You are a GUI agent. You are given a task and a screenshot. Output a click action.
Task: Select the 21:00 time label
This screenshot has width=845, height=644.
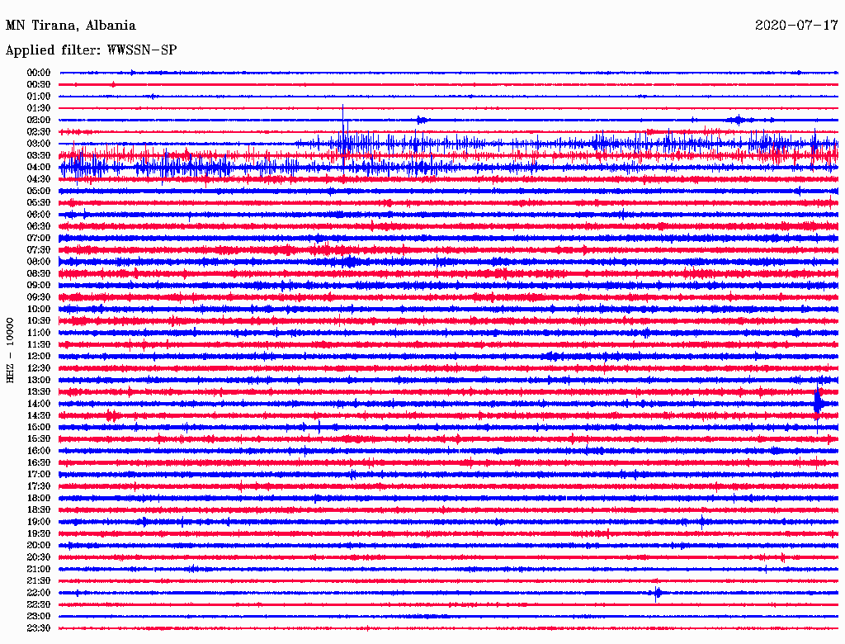[39, 569]
